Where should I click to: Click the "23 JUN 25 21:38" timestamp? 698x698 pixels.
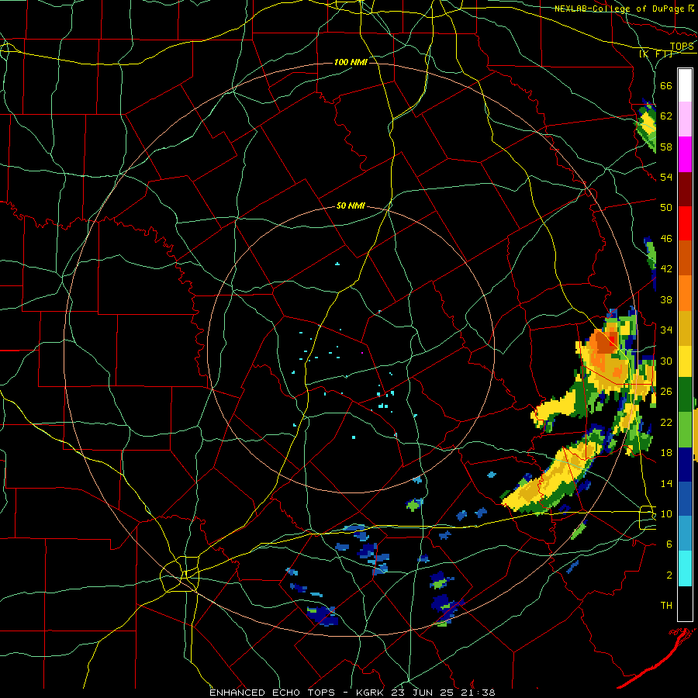(x=443, y=693)
